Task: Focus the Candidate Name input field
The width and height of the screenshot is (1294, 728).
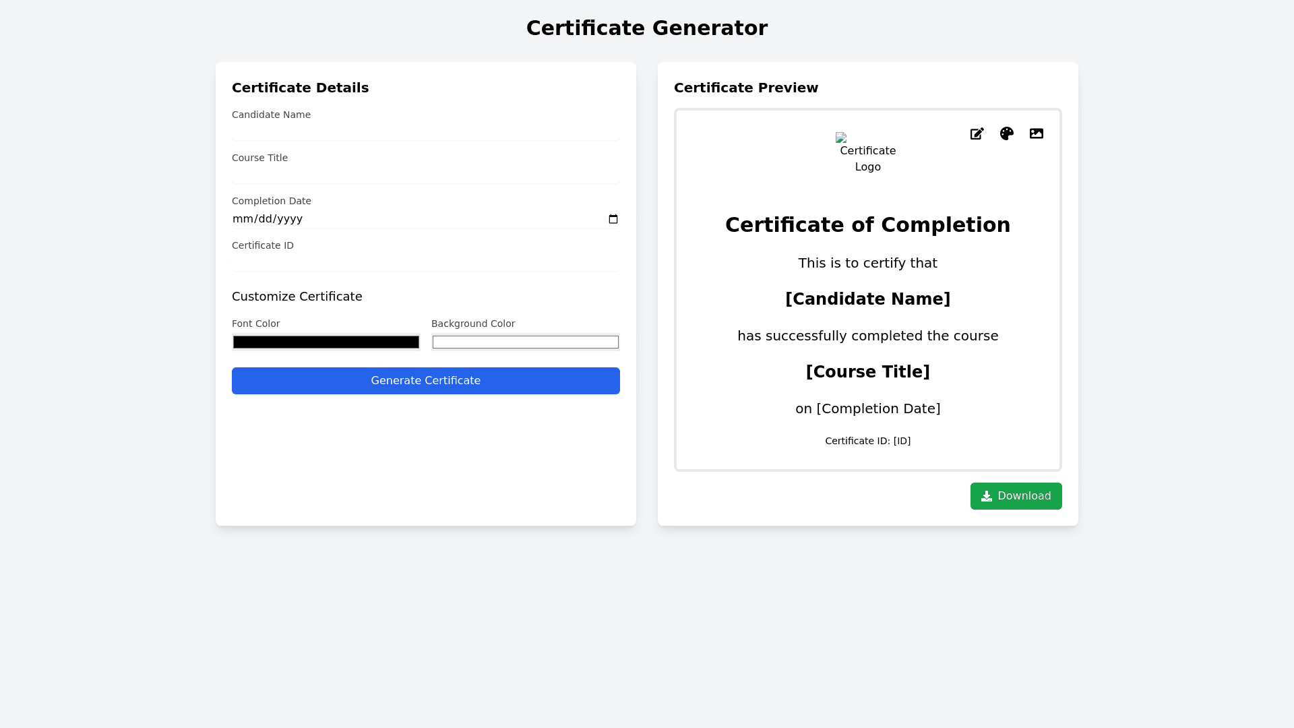Action: click(x=425, y=132)
